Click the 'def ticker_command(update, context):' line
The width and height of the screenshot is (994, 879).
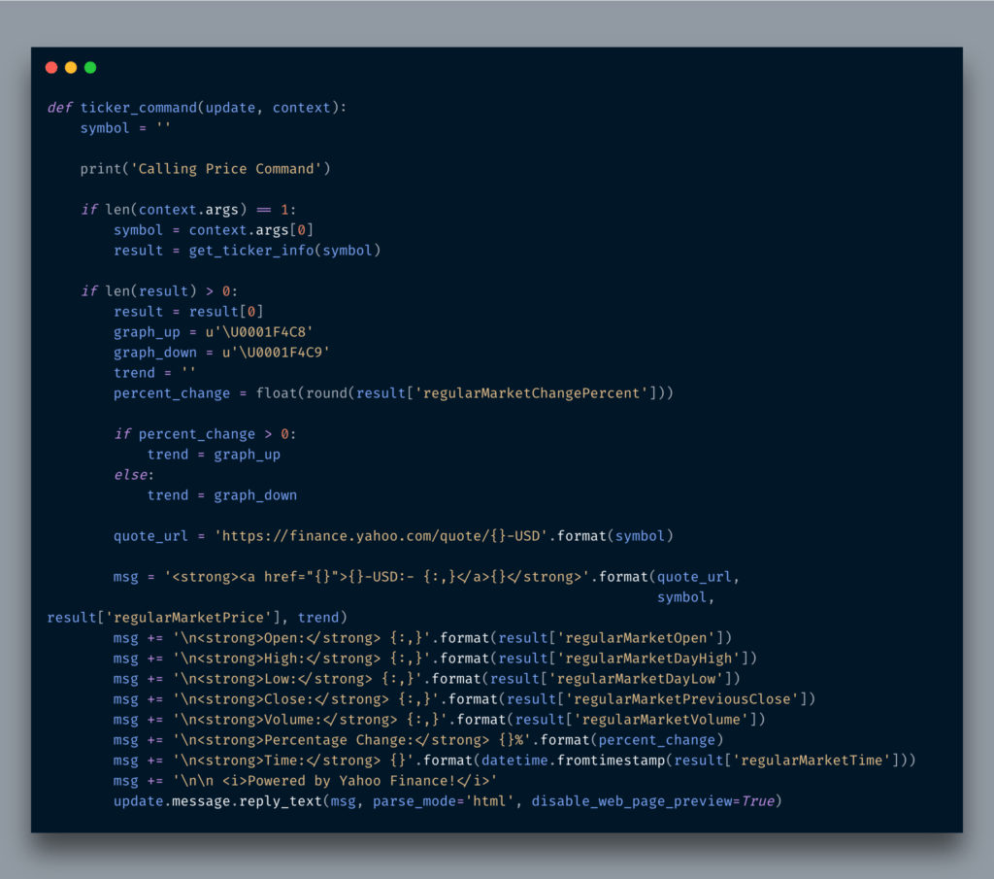pos(197,108)
